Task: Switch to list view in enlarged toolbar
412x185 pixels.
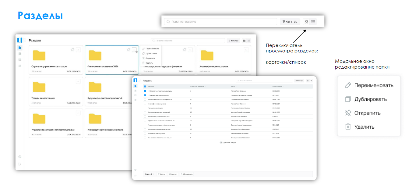Action: 313,22
